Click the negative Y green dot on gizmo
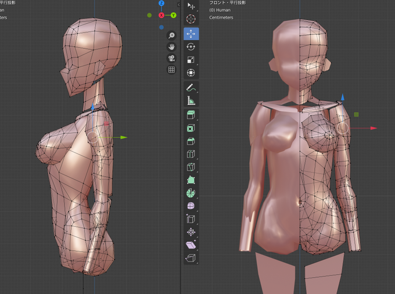 (x=149, y=15)
